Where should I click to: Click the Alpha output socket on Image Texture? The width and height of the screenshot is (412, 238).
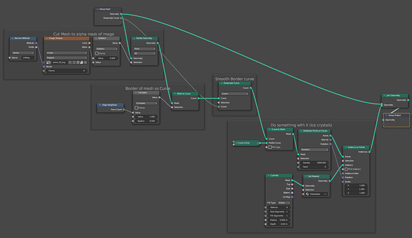(90, 47)
